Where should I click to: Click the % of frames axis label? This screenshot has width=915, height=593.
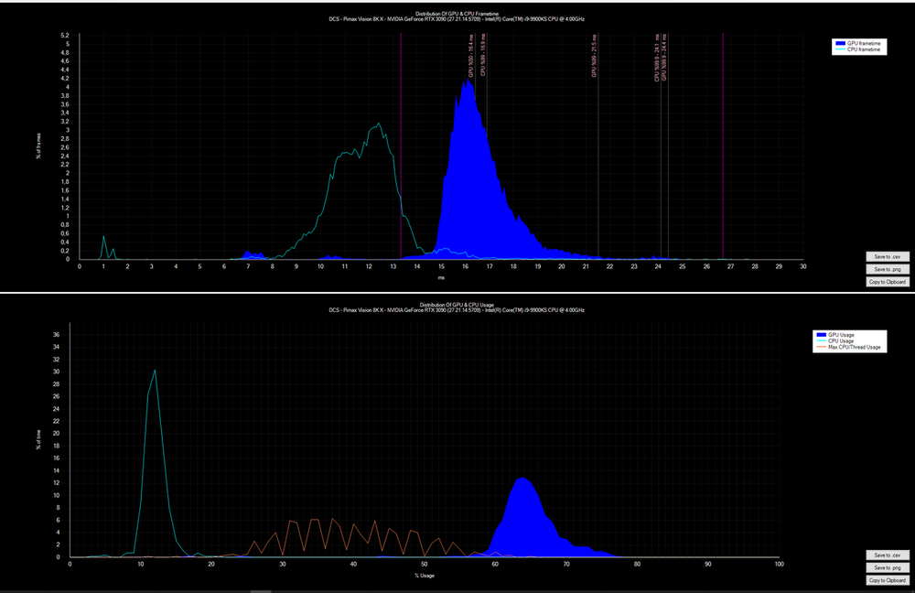coord(39,146)
